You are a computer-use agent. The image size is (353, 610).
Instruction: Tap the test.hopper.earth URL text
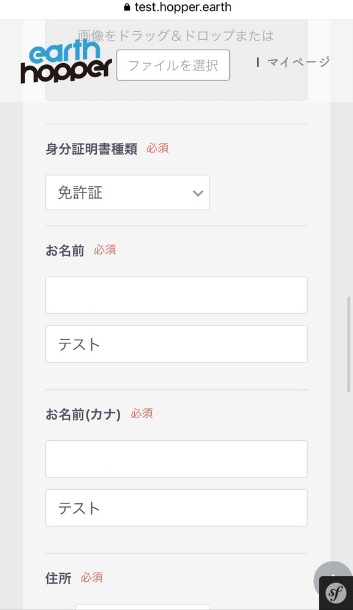183,7
